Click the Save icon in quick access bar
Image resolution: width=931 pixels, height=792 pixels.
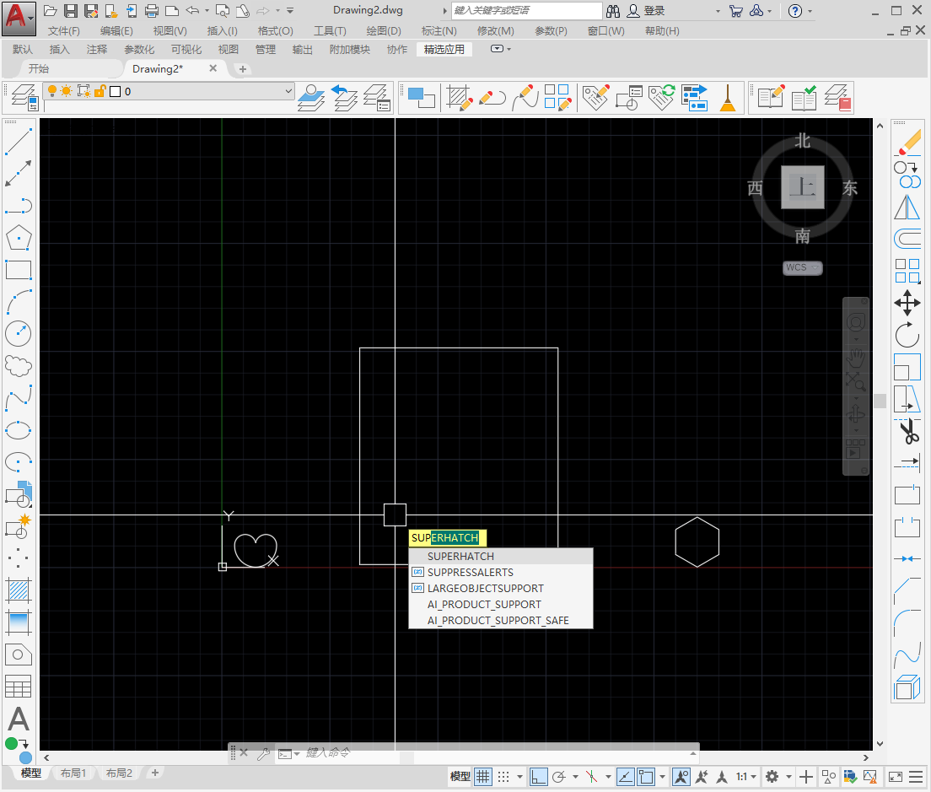click(71, 11)
